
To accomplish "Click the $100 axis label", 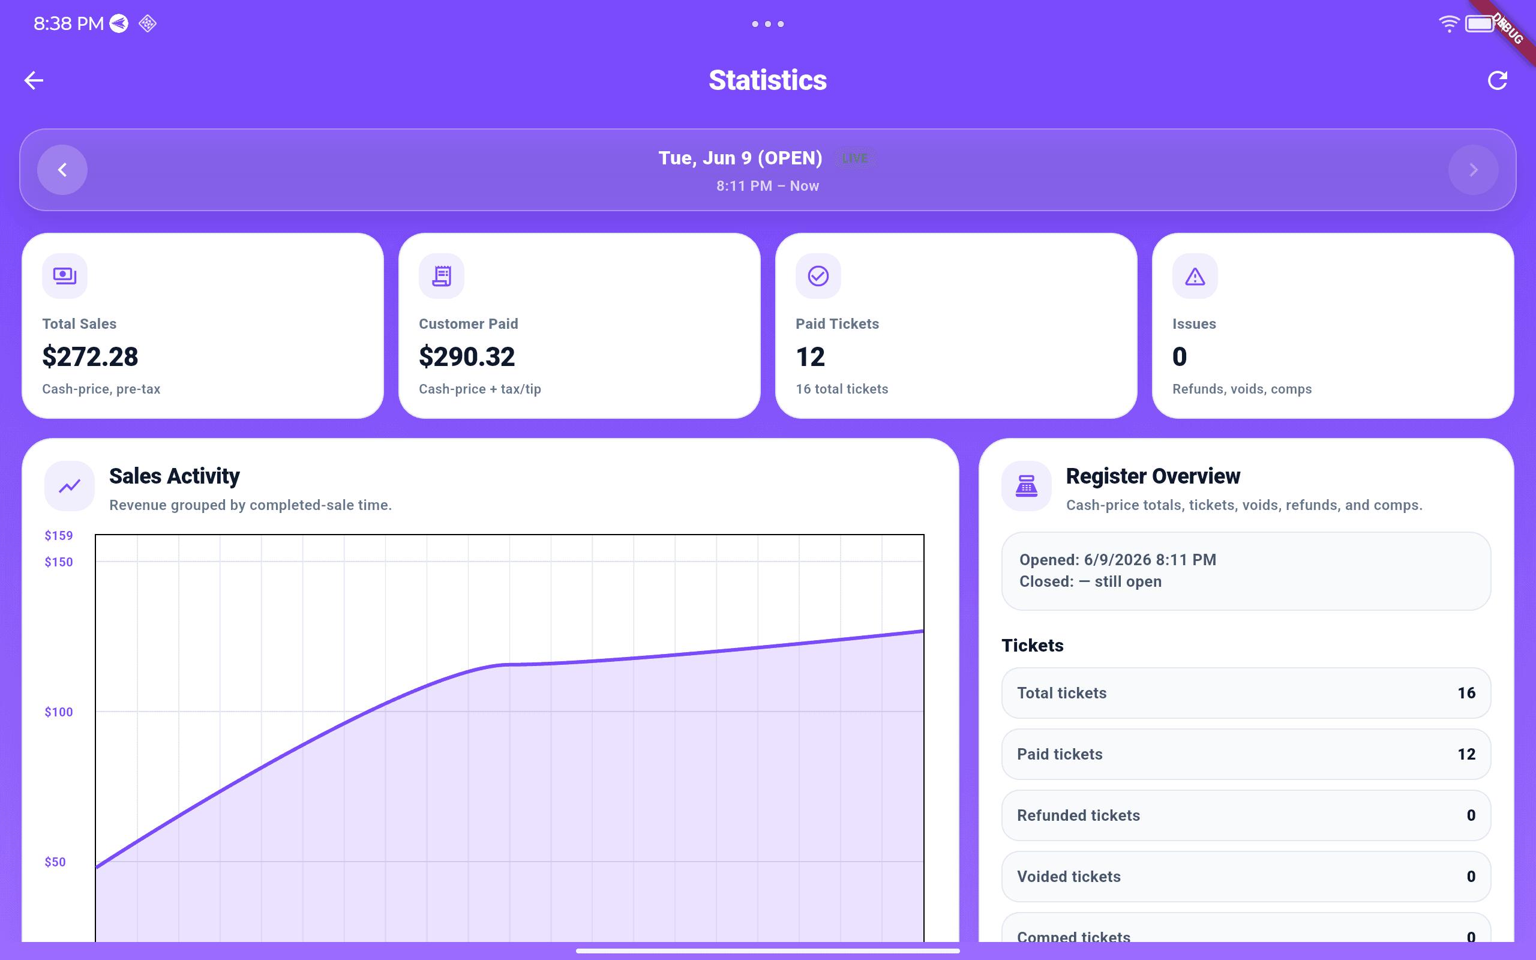I will [58, 712].
